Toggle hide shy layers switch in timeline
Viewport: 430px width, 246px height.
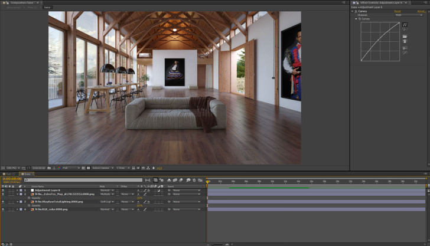coord(169,180)
